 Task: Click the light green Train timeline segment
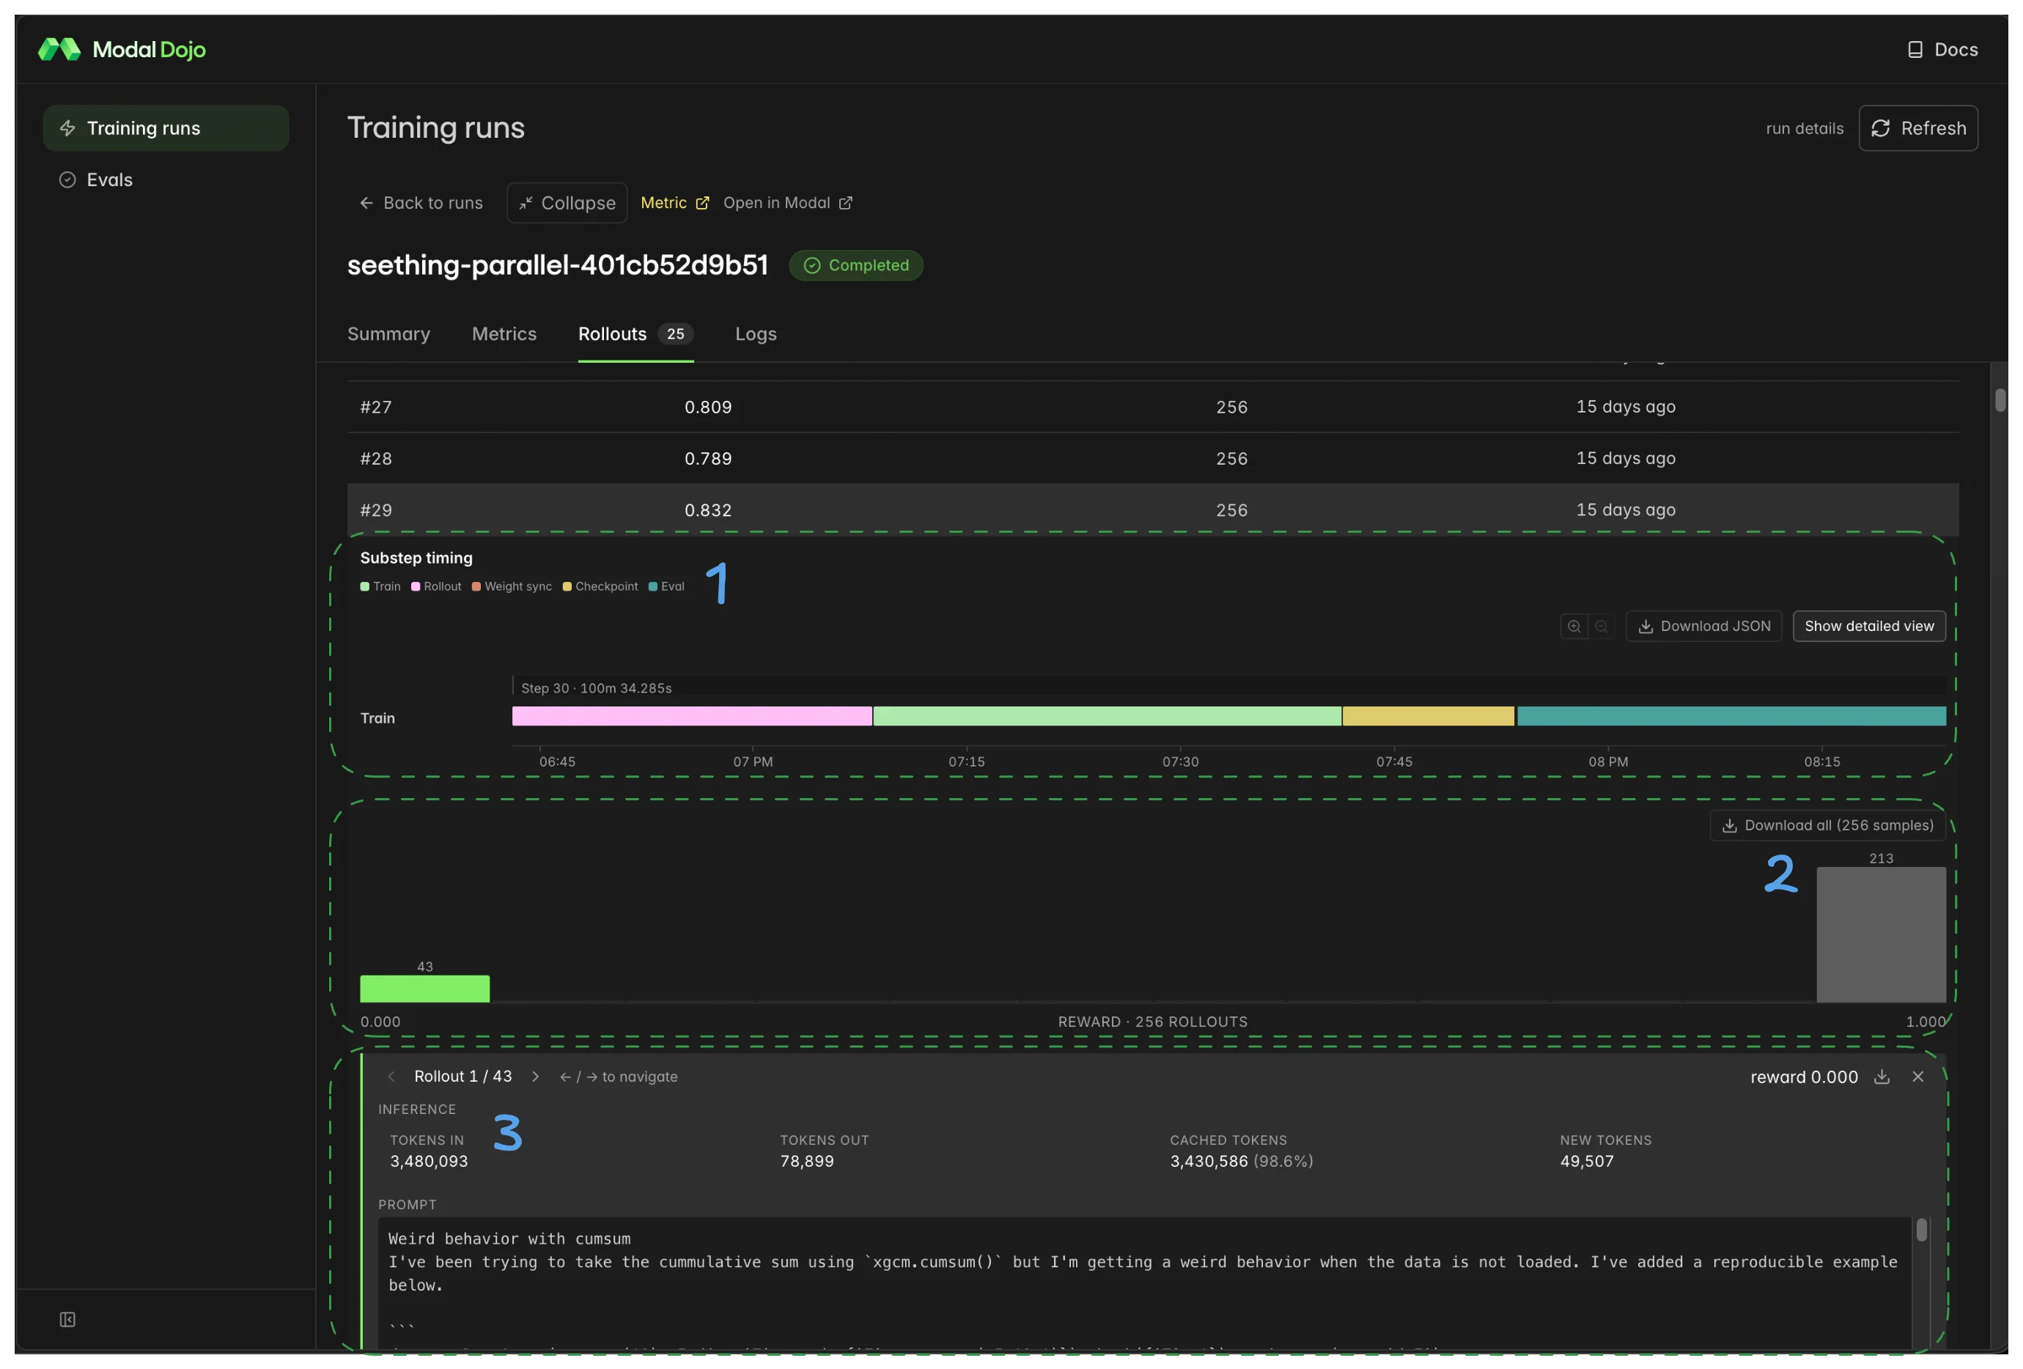1108,716
